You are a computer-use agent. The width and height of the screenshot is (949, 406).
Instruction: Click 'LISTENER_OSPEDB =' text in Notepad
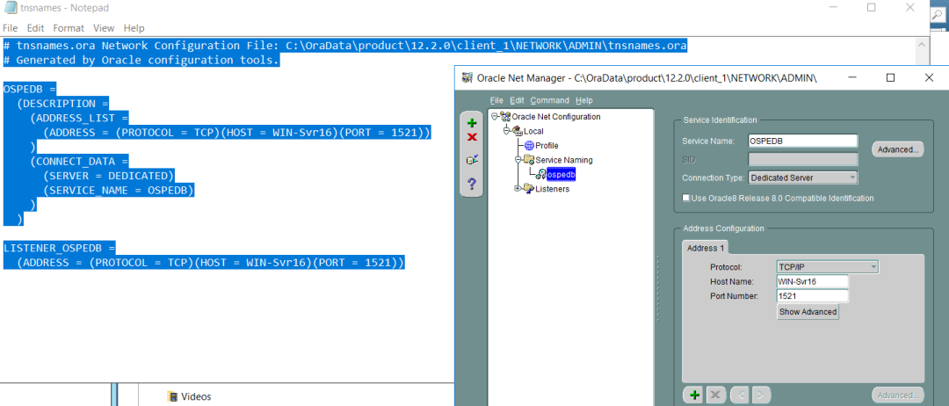click(x=60, y=248)
